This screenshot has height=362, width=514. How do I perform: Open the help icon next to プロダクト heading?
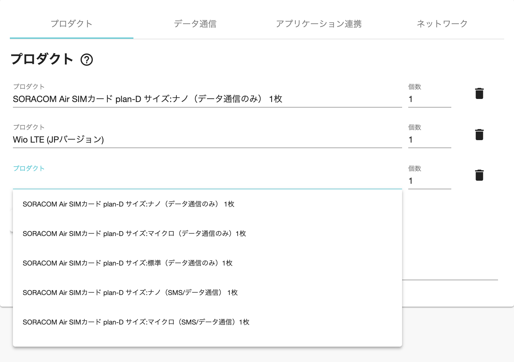pyautogui.click(x=87, y=60)
